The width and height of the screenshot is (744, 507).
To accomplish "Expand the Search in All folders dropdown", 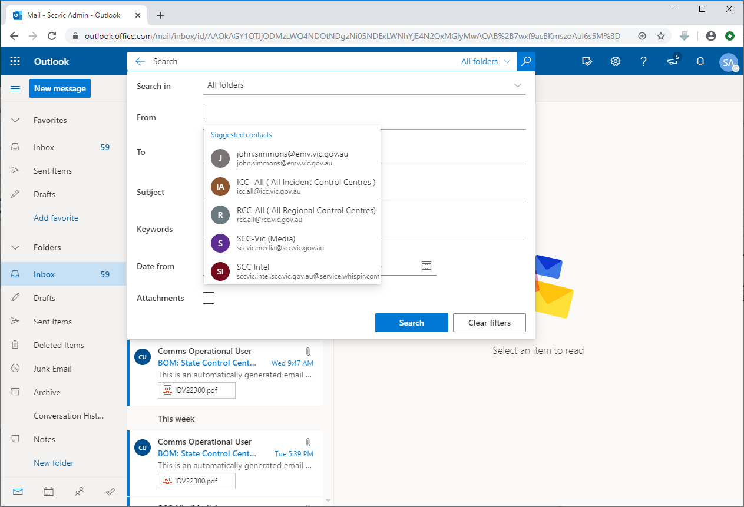I will pyautogui.click(x=364, y=85).
